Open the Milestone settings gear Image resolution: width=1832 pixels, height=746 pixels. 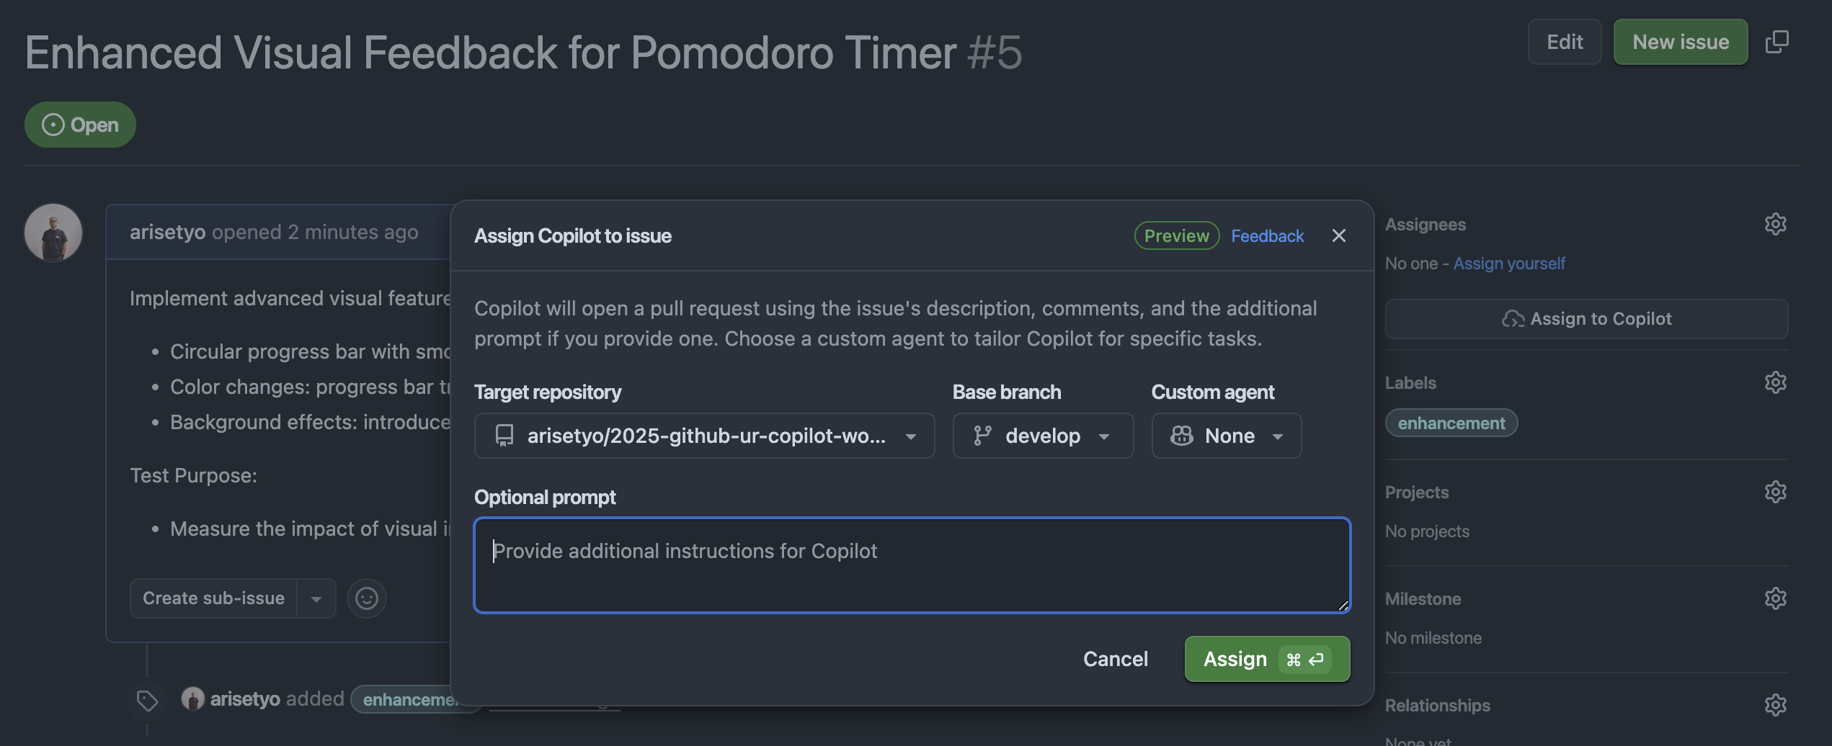click(1776, 598)
